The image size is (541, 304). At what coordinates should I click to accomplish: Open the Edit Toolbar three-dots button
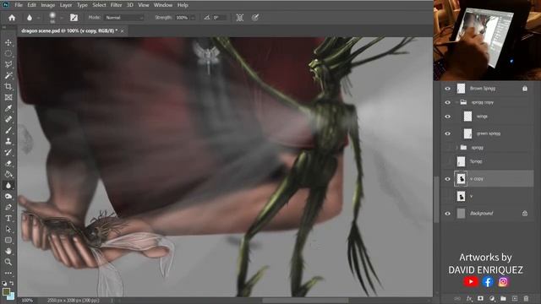tap(8, 273)
